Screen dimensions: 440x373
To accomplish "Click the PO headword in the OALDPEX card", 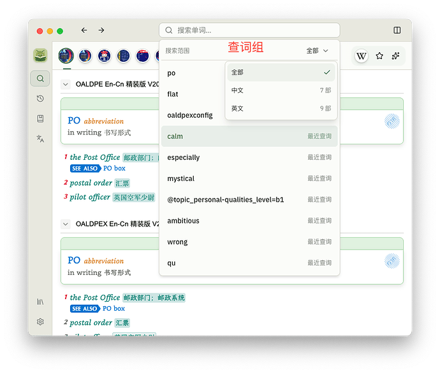I will coord(74,260).
